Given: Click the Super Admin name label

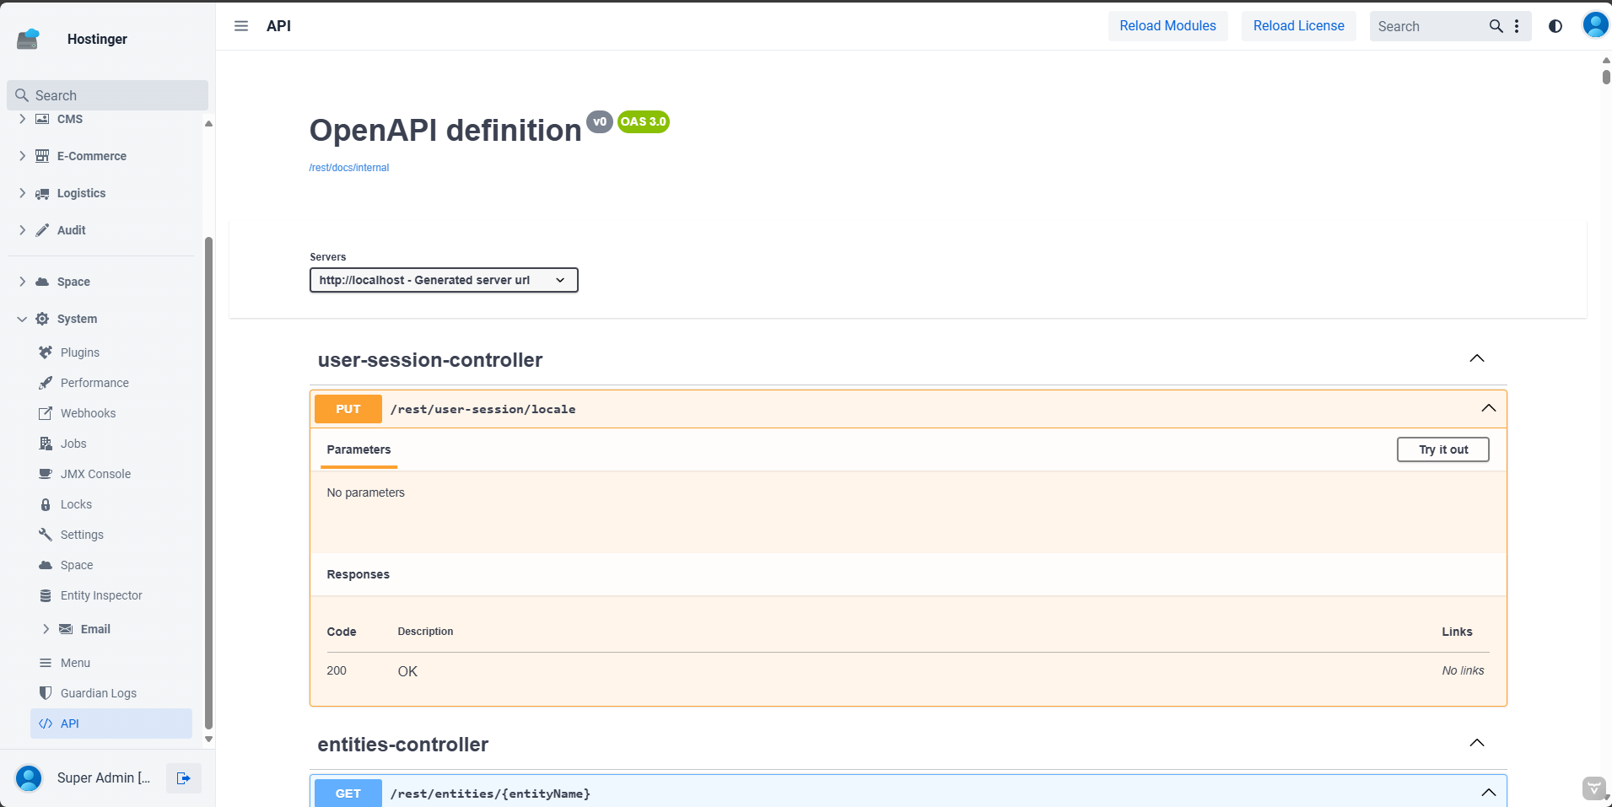Looking at the screenshot, I should coord(104,777).
